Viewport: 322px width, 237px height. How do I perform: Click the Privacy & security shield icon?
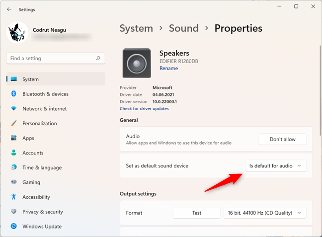pos(14,212)
